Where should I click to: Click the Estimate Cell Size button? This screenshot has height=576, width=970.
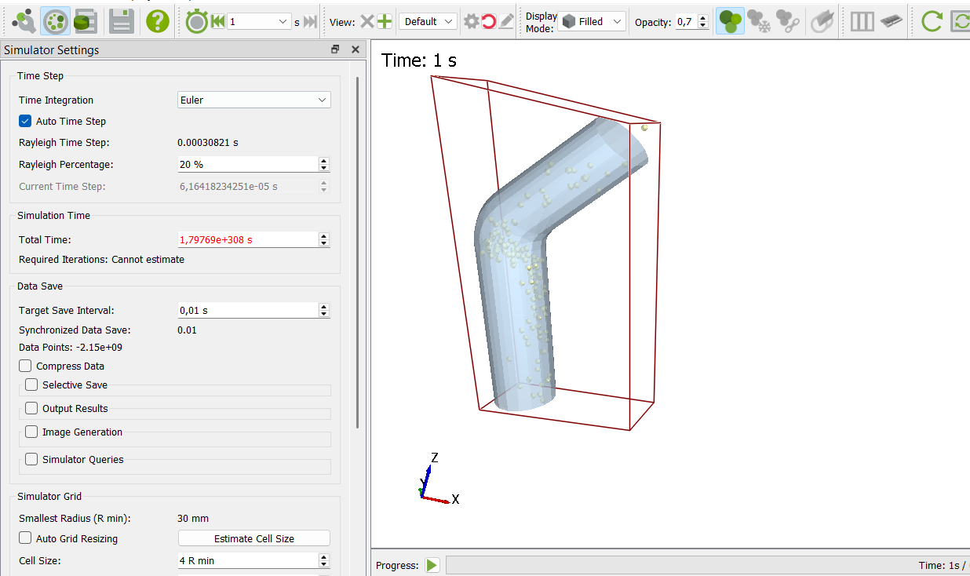tap(254, 538)
